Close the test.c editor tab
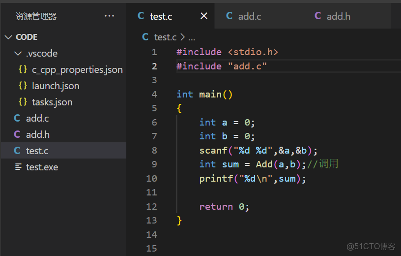401x256 pixels. (204, 16)
